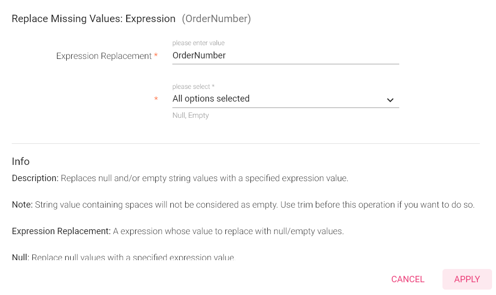Click the OrderNumber column name in the title
This screenshot has height=295, width=496.
pyautogui.click(x=216, y=18)
